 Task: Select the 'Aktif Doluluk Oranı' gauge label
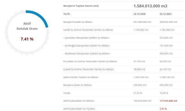pos(27,26)
